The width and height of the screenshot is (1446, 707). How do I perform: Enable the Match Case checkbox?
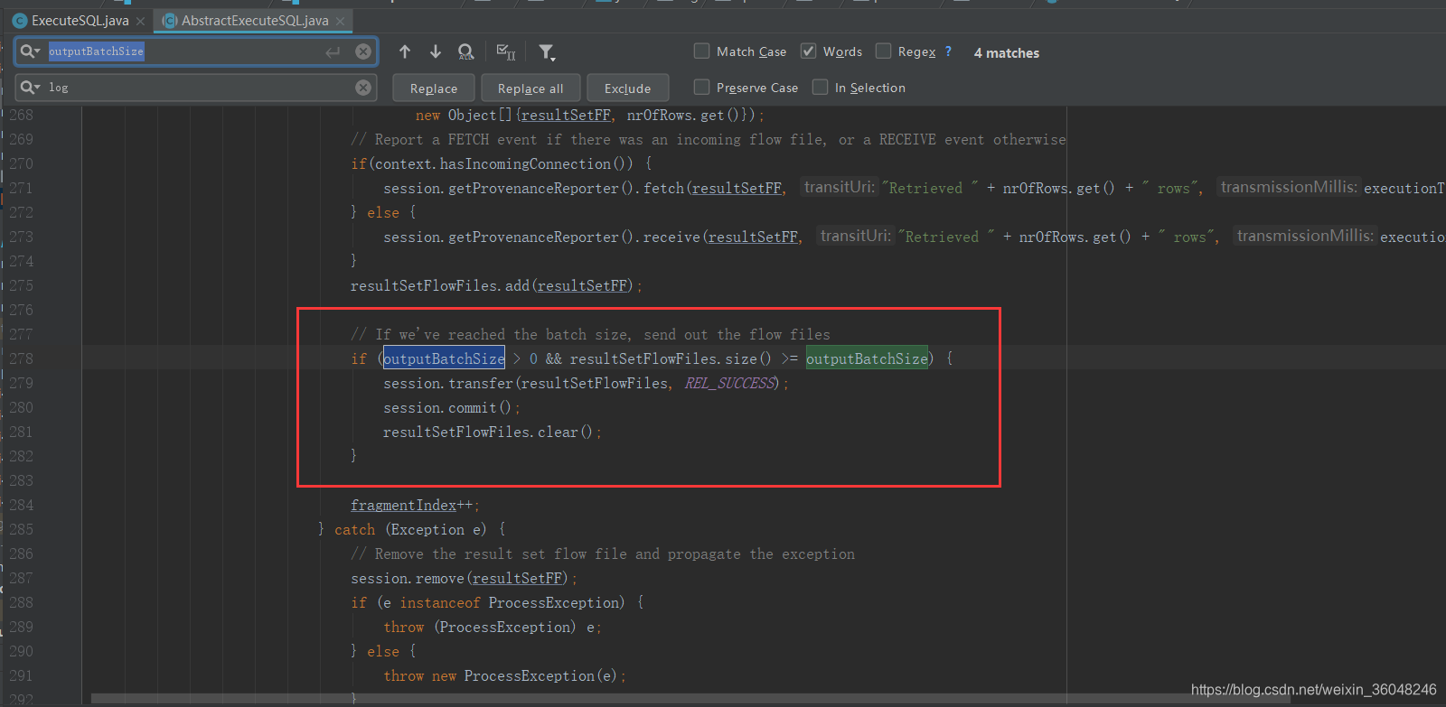point(701,51)
